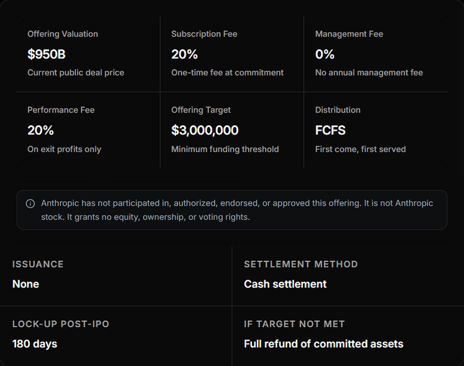Image resolution: width=464 pixels, height=366 pixels.
Task: Click the info icon in the disclaimer notice
Action: click(x=30, y=203)
